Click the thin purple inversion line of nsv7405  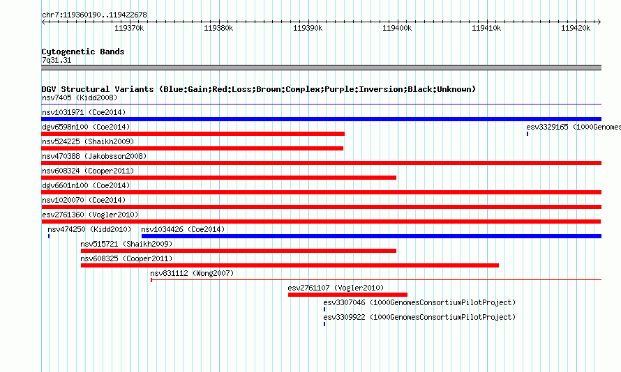[321, 104]
